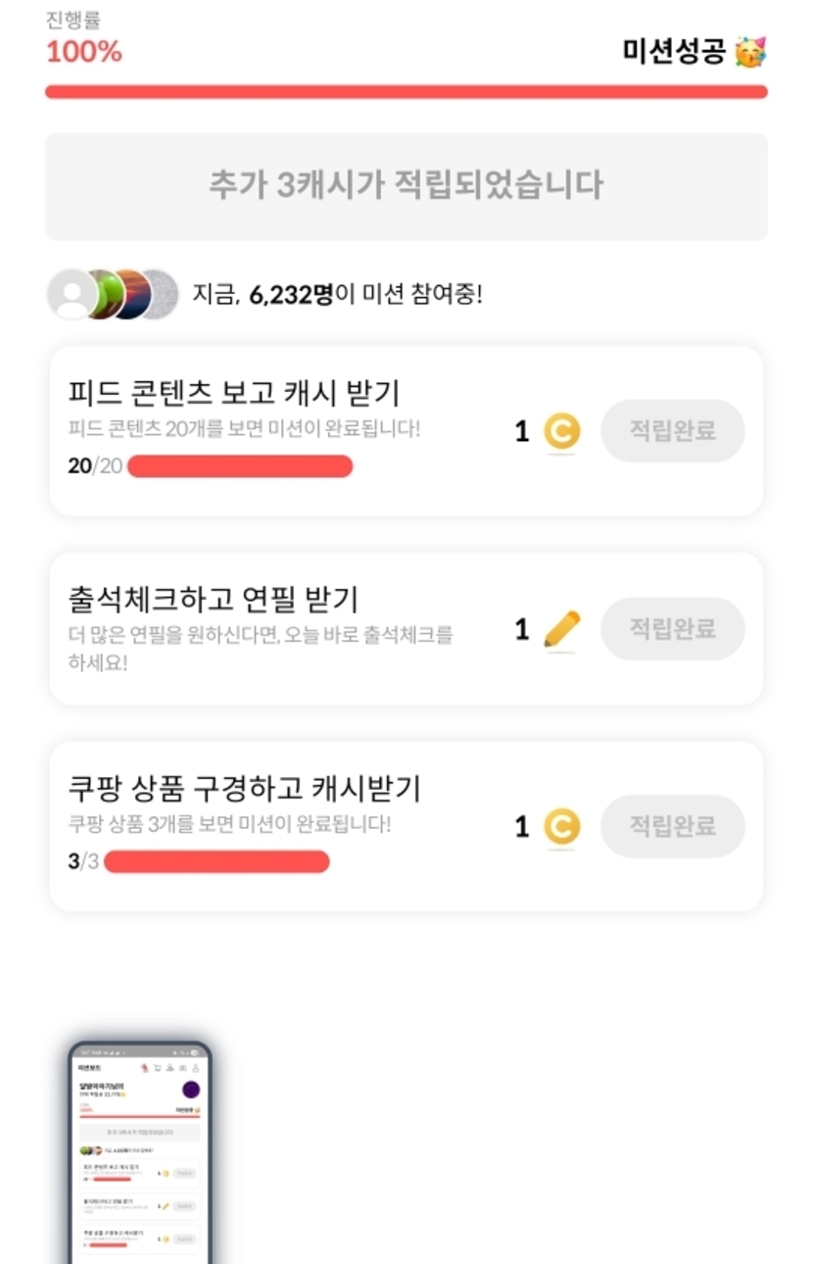Image resolution: width=813 pixels, height=1264 pixels.
Task: Click the 3/3 Coupang products progress bar
Action: (216, 862)
